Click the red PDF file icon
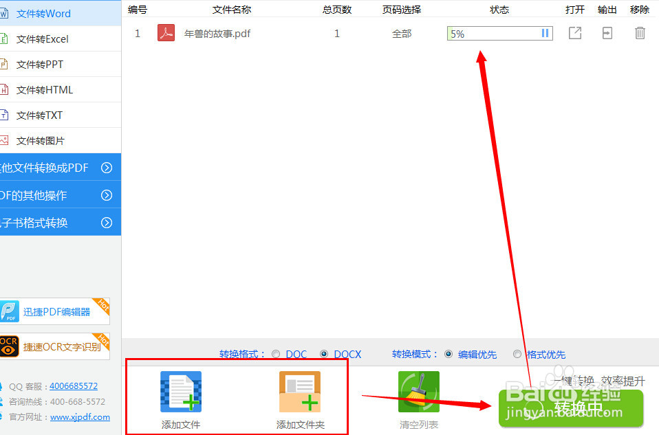659x435 pixels. 165,32
